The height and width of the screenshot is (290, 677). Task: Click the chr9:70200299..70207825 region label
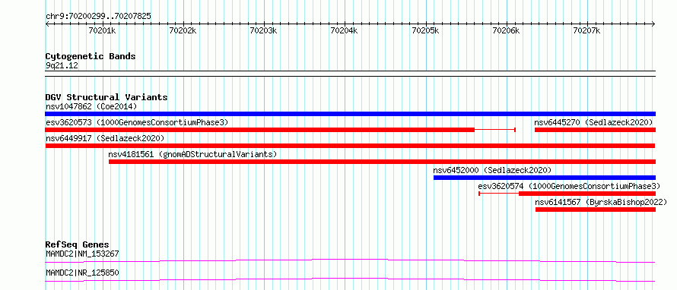pos(98,17)
